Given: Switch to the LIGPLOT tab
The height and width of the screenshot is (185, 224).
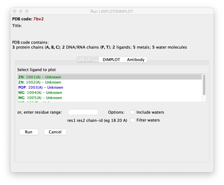Looking at the screenshot, I should [88, 60].
